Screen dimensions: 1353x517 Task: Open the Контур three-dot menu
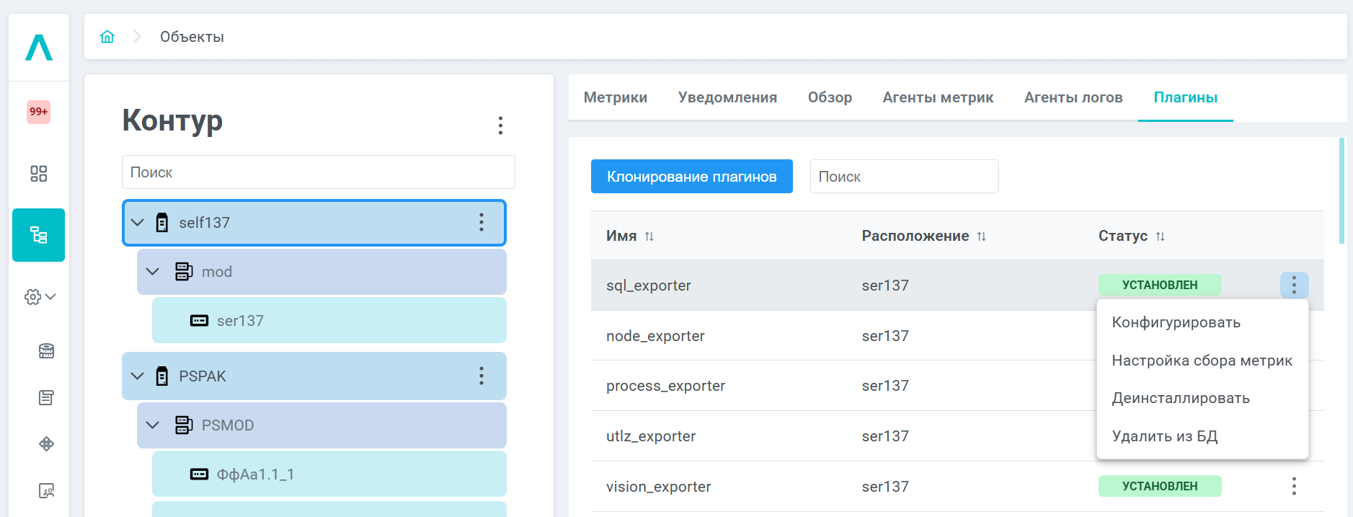(500, 125)
